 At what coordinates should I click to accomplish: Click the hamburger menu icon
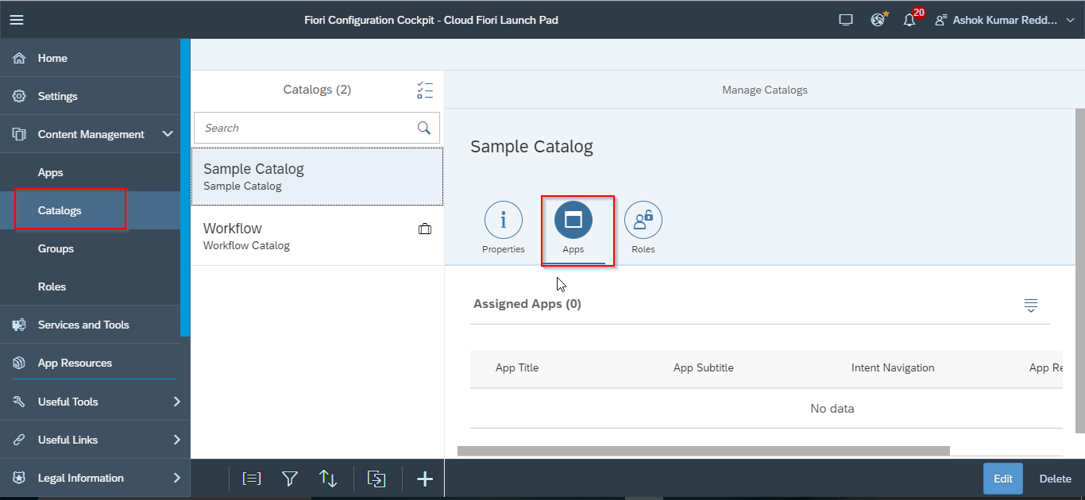coord(17,20)
